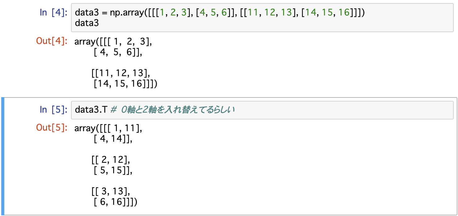The height and width of the screenshot is (216, 458).
Task: Click the Out[5]: prompt label
Action: pos(52,128)
